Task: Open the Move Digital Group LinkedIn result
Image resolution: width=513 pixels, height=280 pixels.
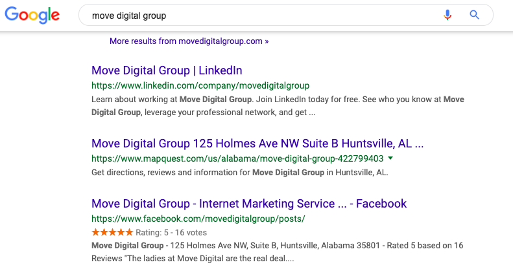Action: (167, 70)
